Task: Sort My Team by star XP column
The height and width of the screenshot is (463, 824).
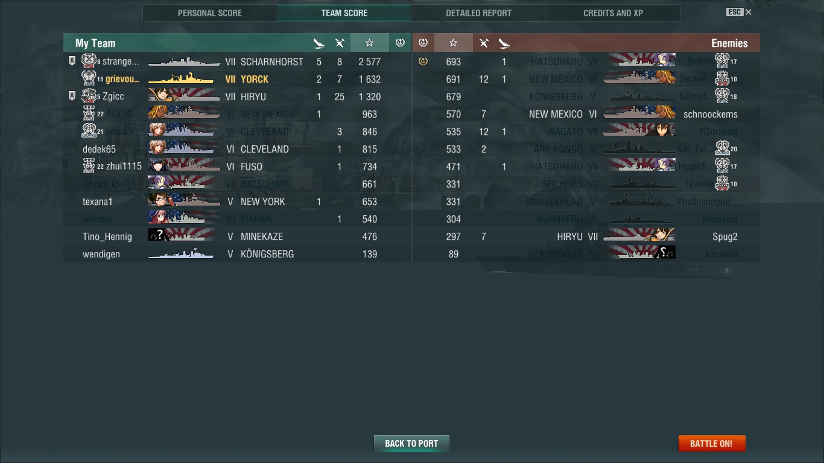Action: coord(369,43)
